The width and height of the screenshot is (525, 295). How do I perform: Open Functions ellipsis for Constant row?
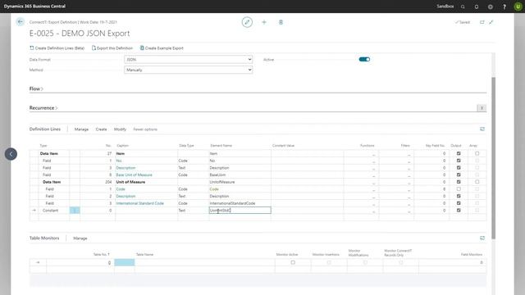(x=374, y=211)
